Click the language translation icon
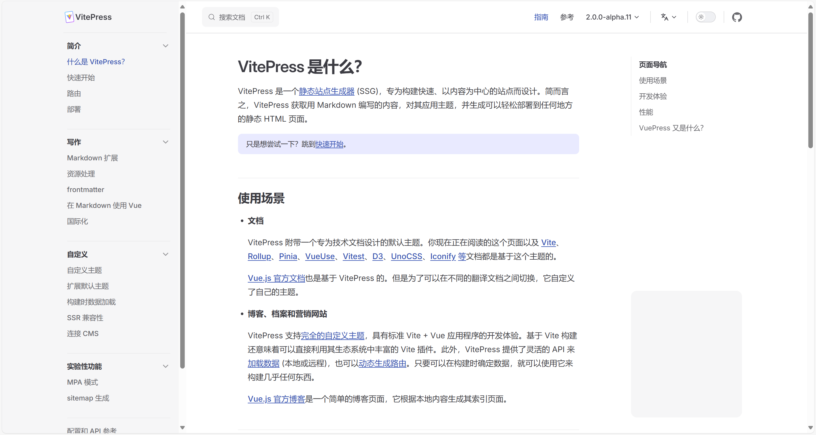816x435 pixels. pyautogui.click(x=665, y=17)
